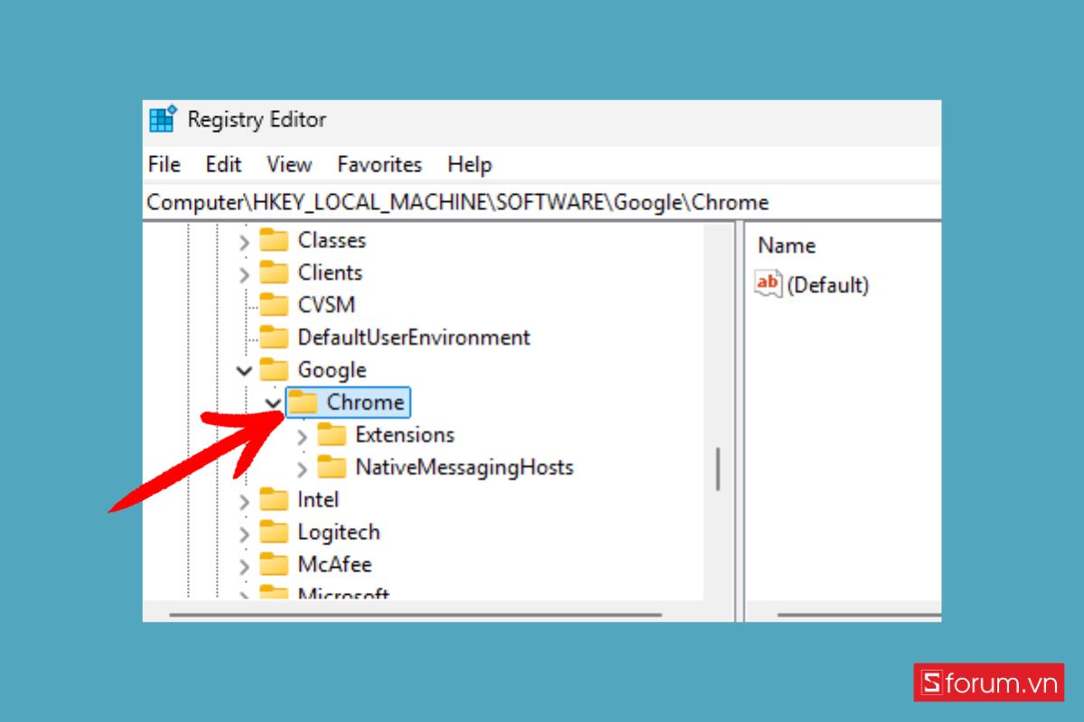
Task: Open the Help menu
Action: pyautogui.click(x=470, y=164)
